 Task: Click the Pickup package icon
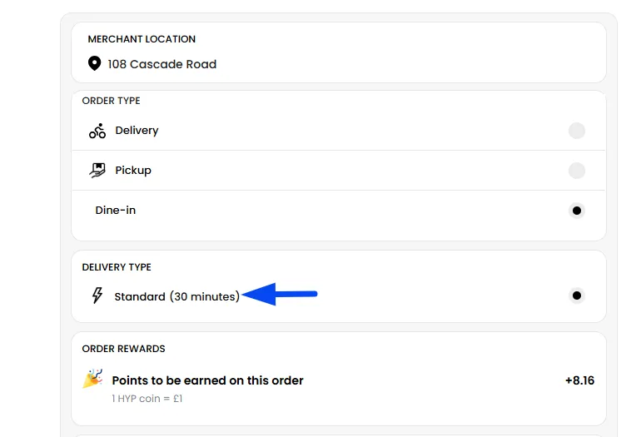[97, 171]
